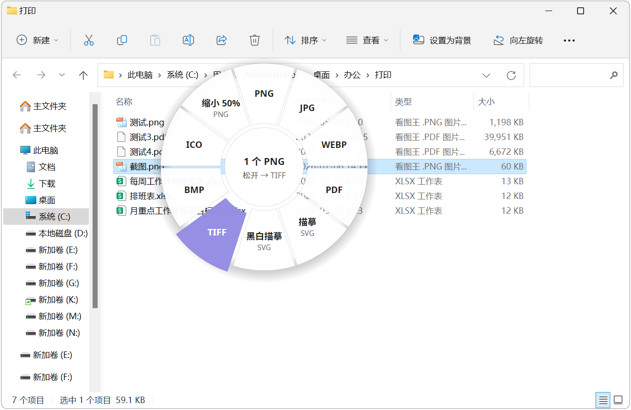Open the 排序 sort dropdown

click(x=305, y=40)
